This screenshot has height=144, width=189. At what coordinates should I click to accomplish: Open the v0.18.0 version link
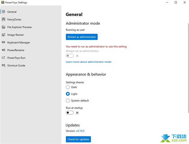(x=80, y=131)
